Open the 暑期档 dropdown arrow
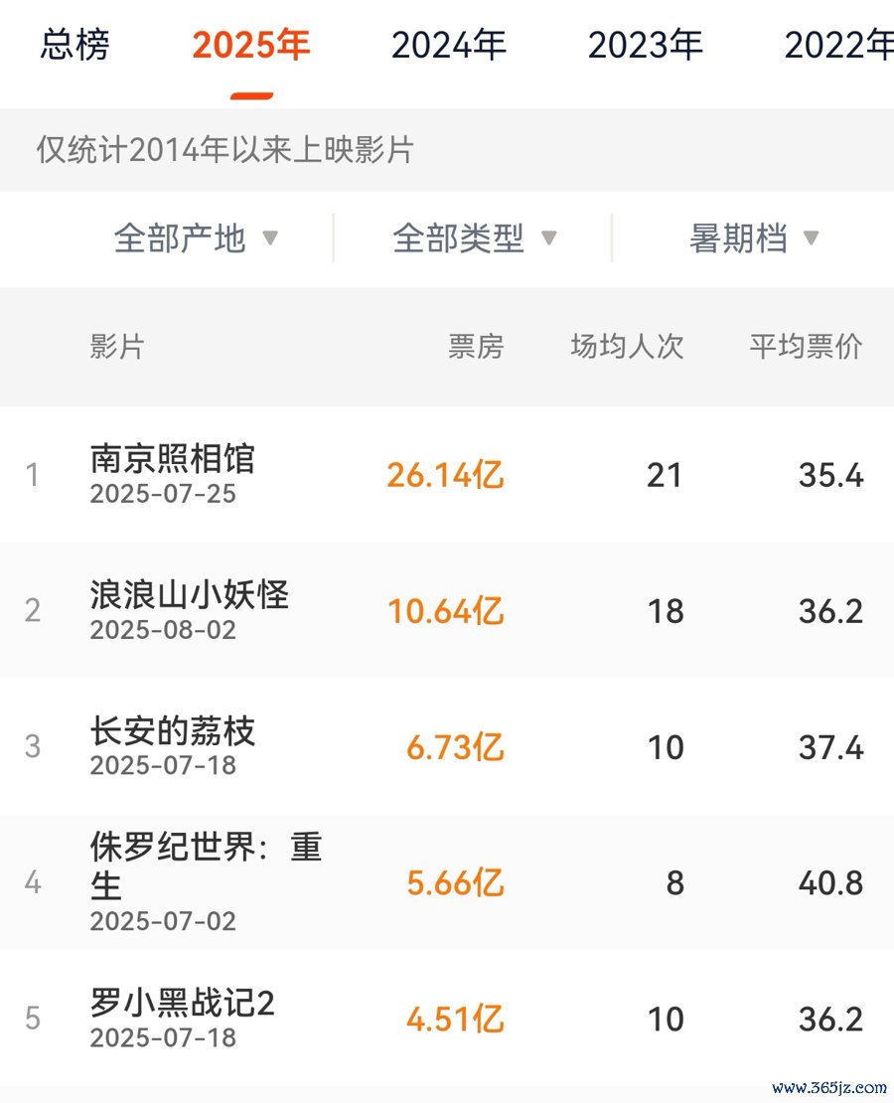Viewport: 894px width, 1103px height. point(811,237)
